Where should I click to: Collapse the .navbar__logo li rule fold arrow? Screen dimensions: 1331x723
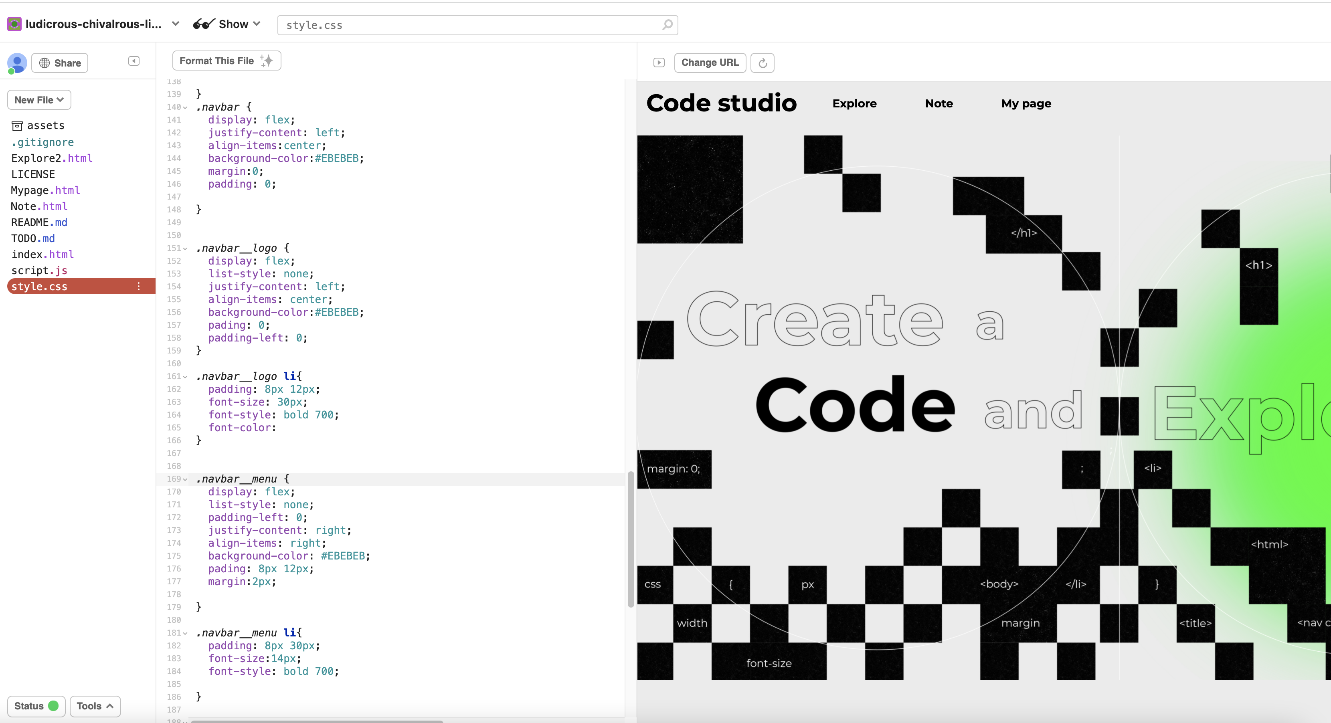coord(185,376)
